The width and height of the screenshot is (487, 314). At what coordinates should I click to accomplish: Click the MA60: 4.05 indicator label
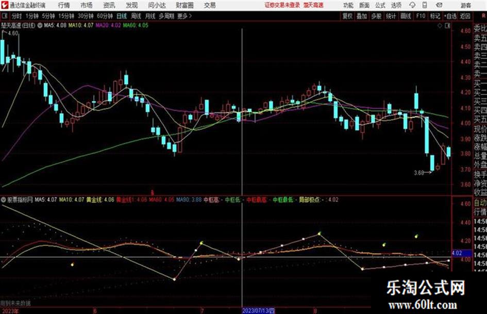(136, 25)
